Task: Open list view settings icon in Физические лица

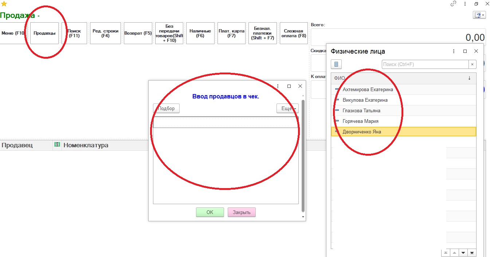Action: tap(336, 65)
